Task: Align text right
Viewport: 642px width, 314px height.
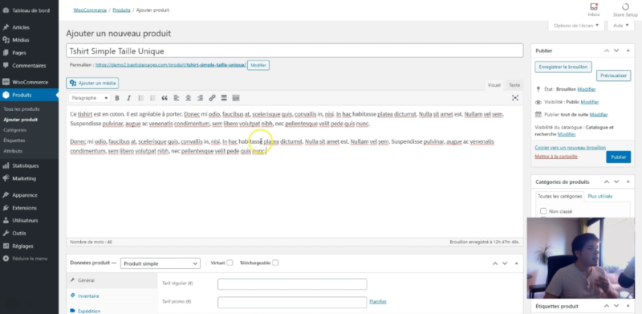Action: tap(200, 98)
